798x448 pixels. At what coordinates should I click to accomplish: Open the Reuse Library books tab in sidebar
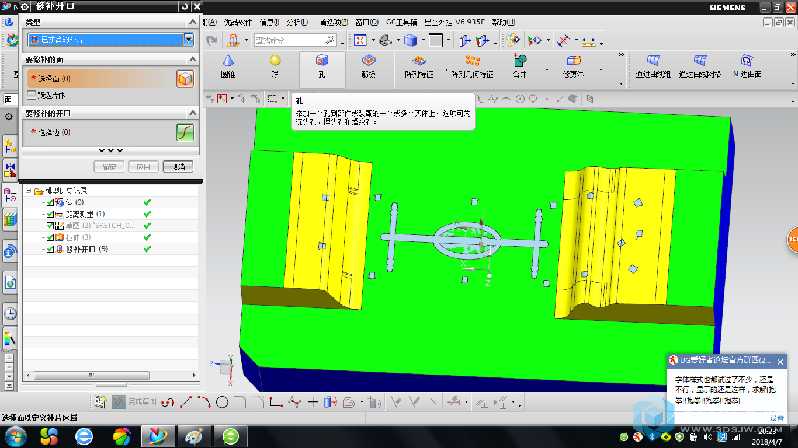(10, 220)
